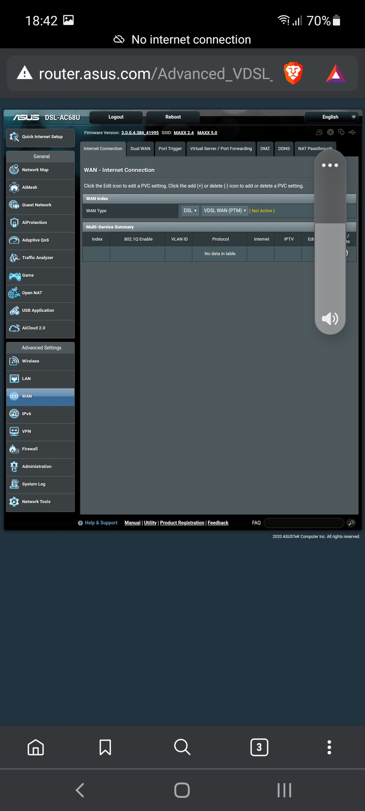Open the LAN settings icon
The image size is (365, 811).
[x=14, y=379]
